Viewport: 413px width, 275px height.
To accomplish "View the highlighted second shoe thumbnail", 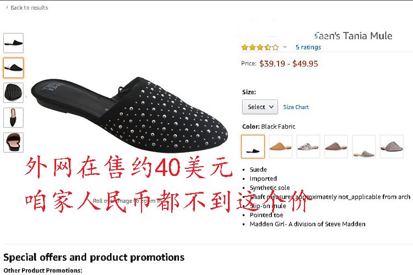I will [x=13, y=68].
